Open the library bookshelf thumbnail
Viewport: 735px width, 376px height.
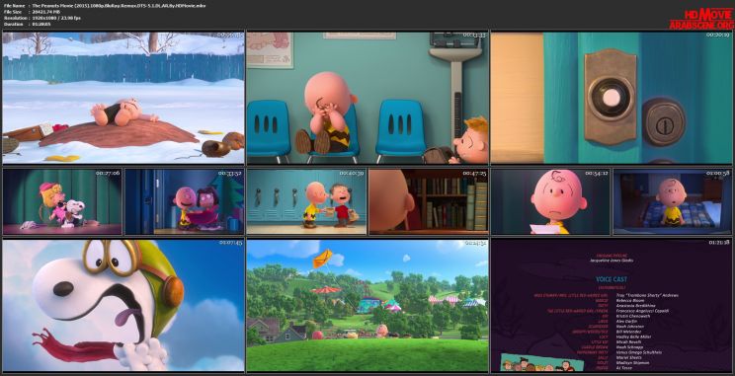(x=429, y=201)
